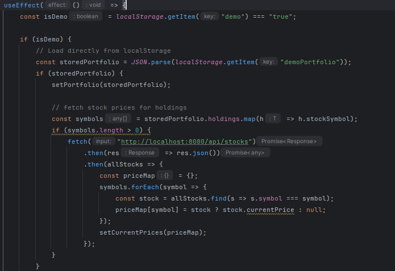Click the 'Promise<any>' inlay hint
The height and width of the screenshot is (271, 395).
point(246,153)
